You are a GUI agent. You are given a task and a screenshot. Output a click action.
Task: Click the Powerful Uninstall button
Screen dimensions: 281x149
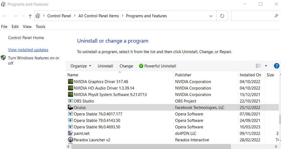[x=158, y=66]
